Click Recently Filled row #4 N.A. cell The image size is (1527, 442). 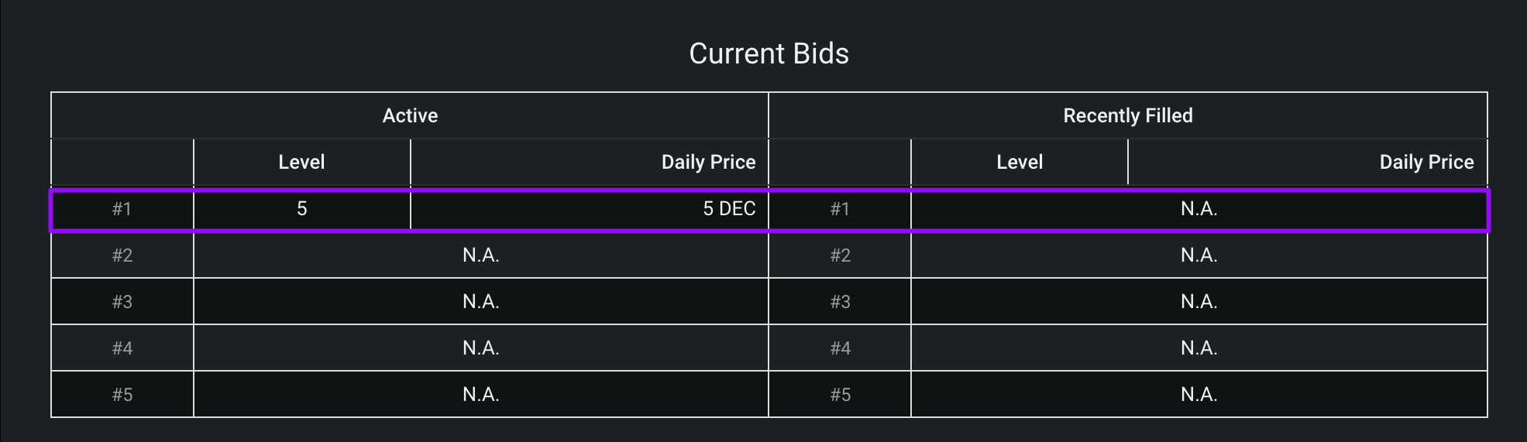pos(1199,348)
